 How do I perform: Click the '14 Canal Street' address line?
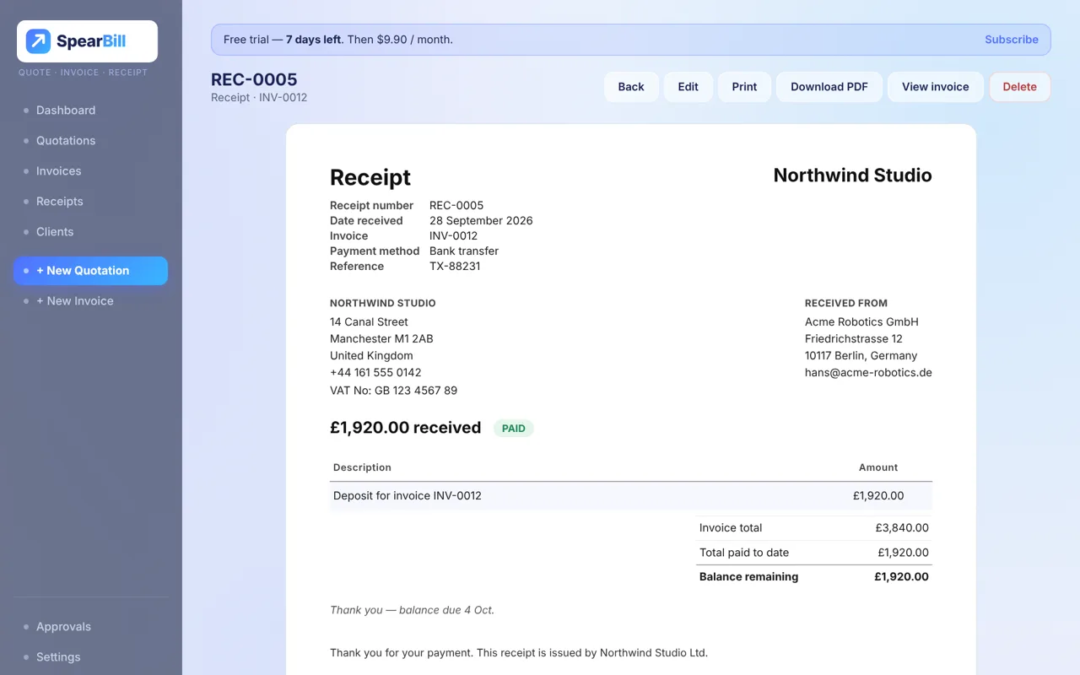tap(369, 322)
